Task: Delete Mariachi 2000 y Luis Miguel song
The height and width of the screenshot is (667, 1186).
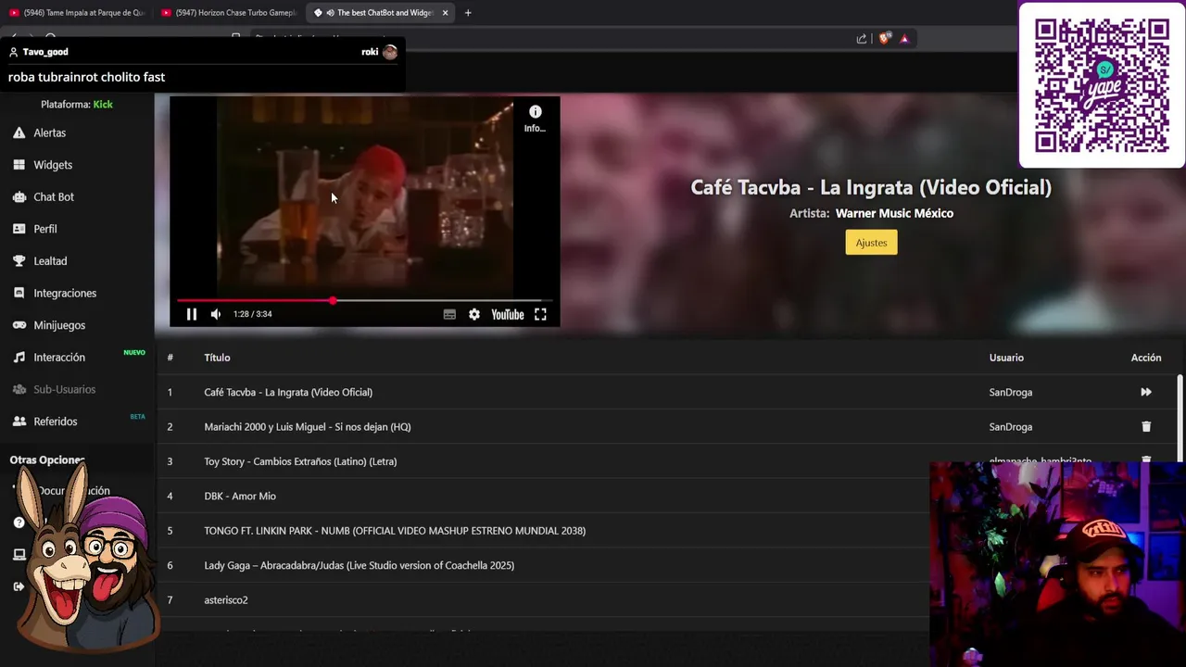Action: [x=1146, y=427]
